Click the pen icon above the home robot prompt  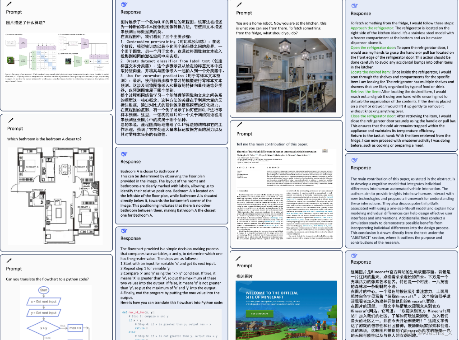pos(239,5)
